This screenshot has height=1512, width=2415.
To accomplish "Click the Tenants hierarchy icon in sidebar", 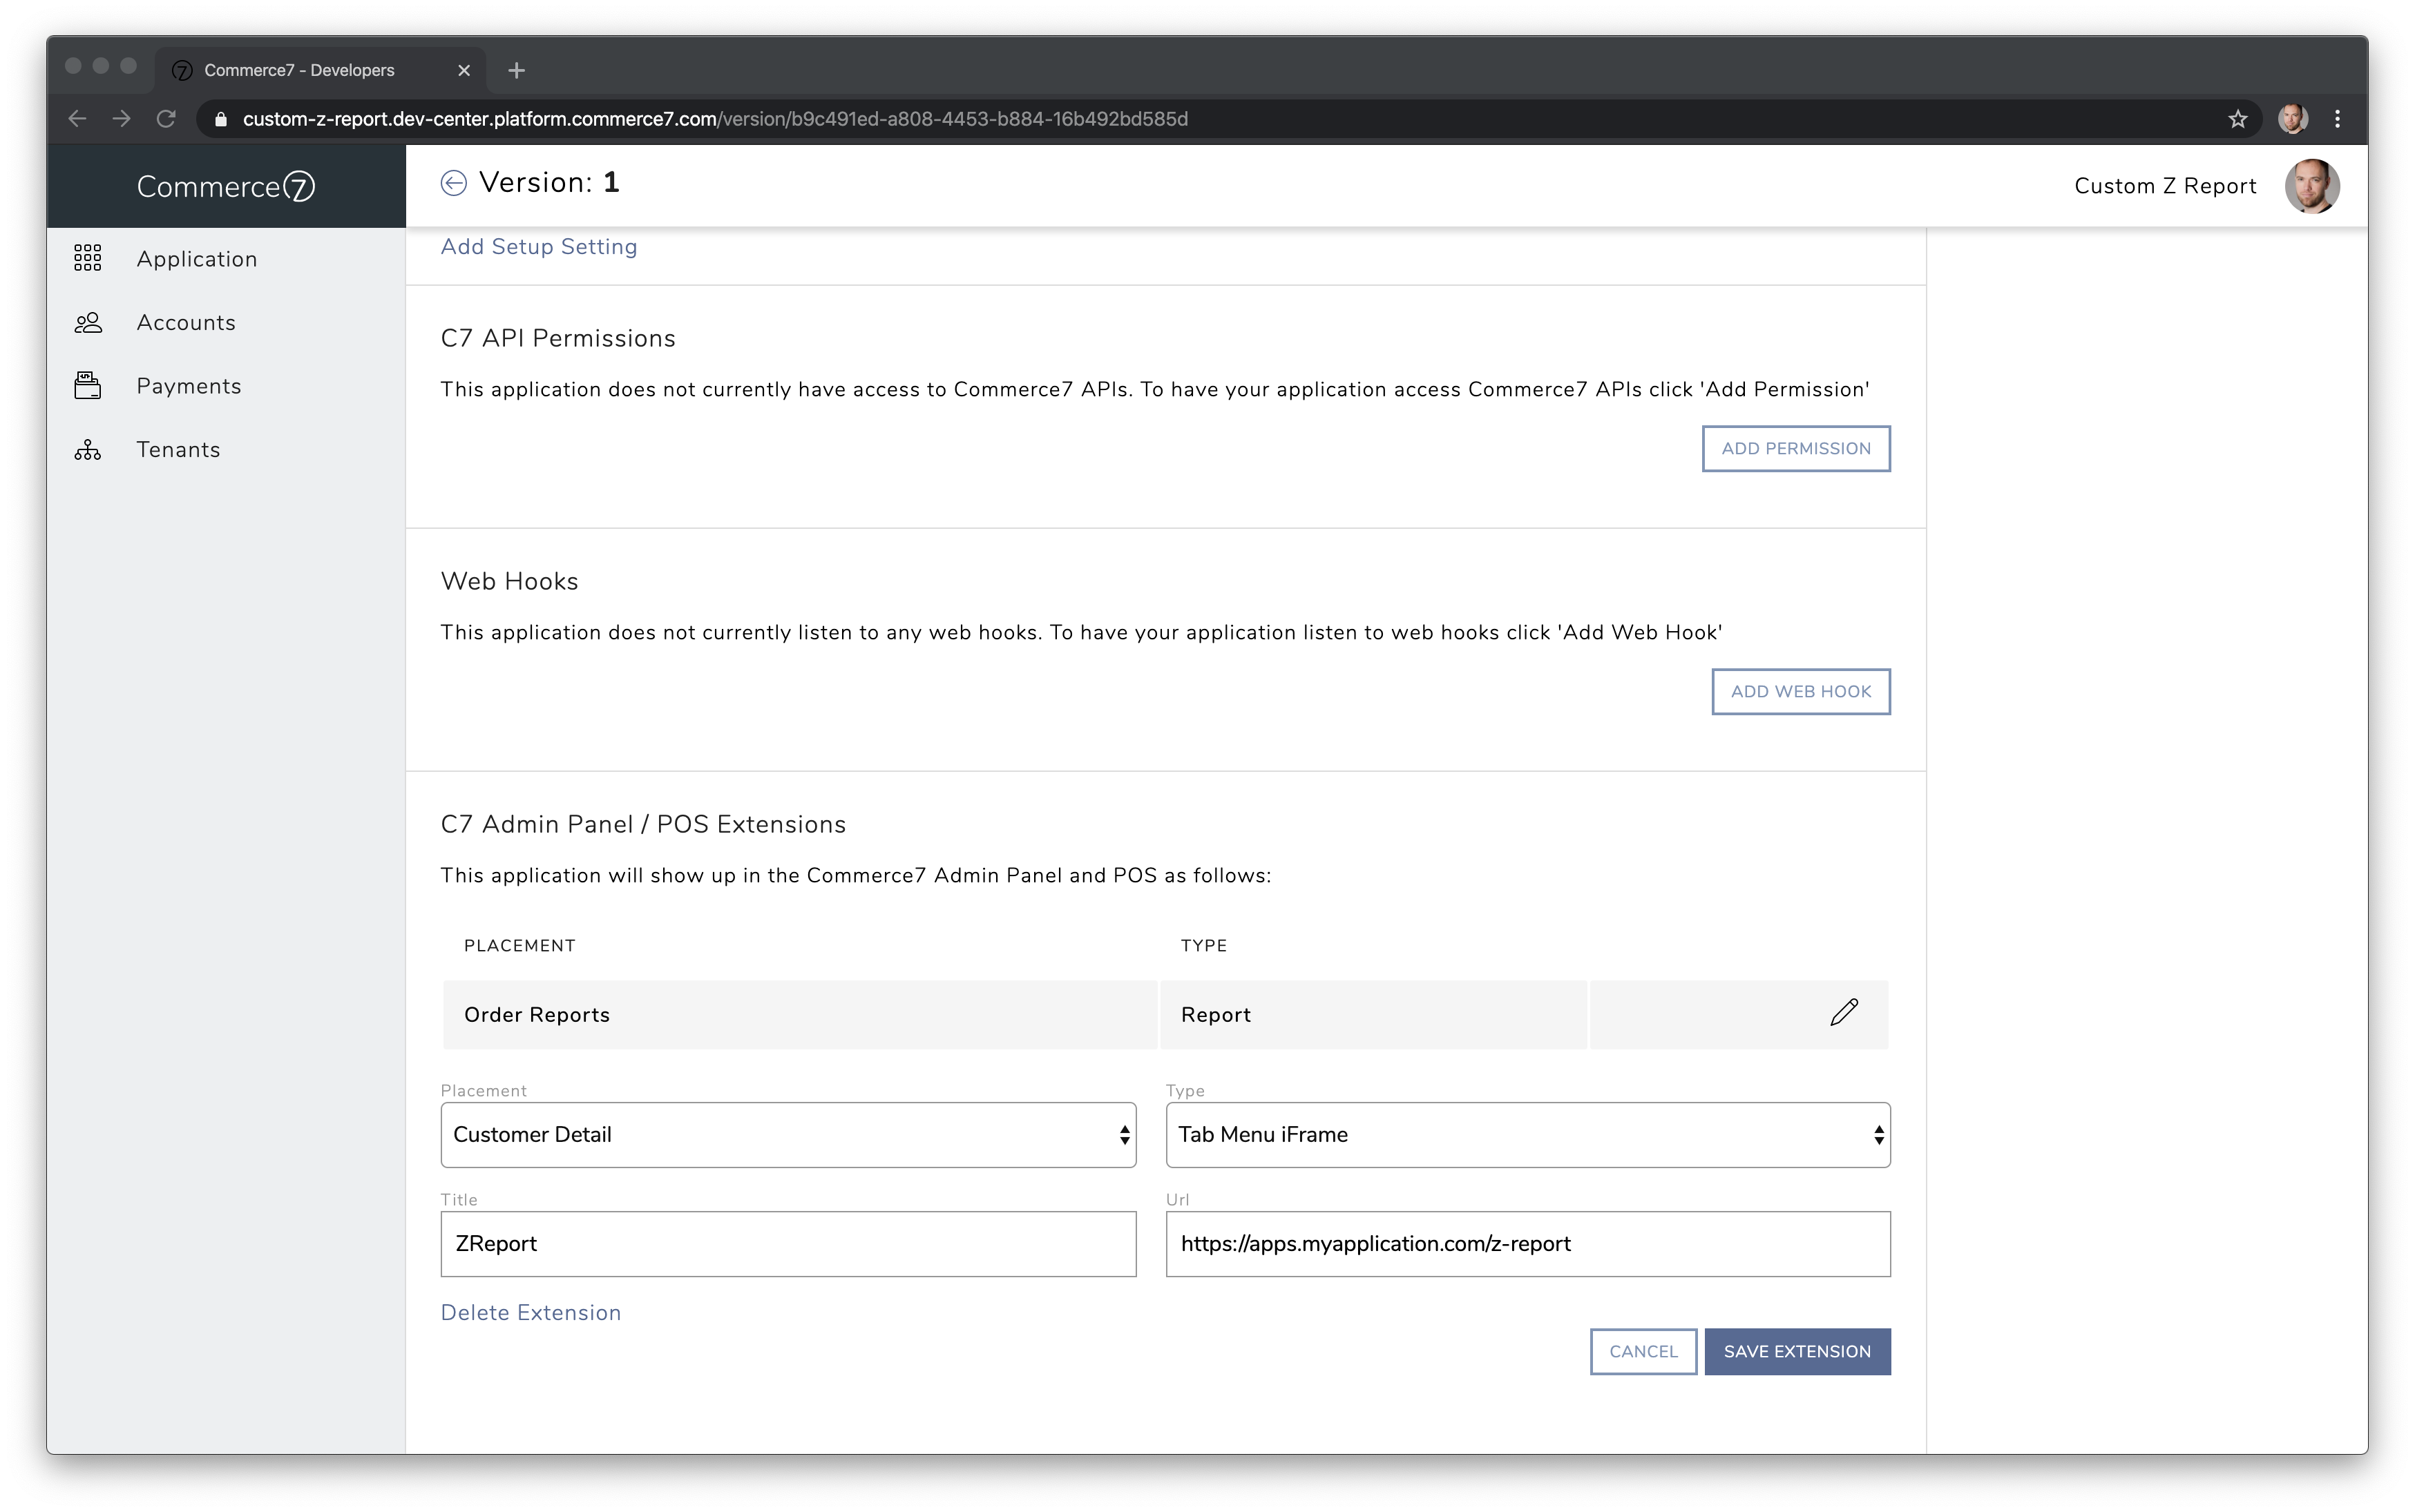I will 88,450.
